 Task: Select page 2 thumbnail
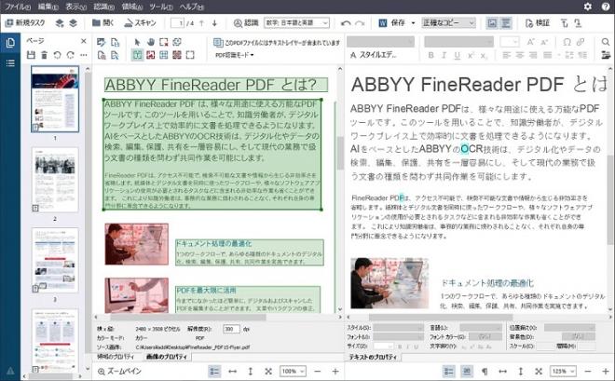coord(55,180)
